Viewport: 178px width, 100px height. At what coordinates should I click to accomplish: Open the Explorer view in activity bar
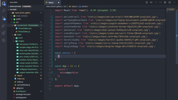4,3
